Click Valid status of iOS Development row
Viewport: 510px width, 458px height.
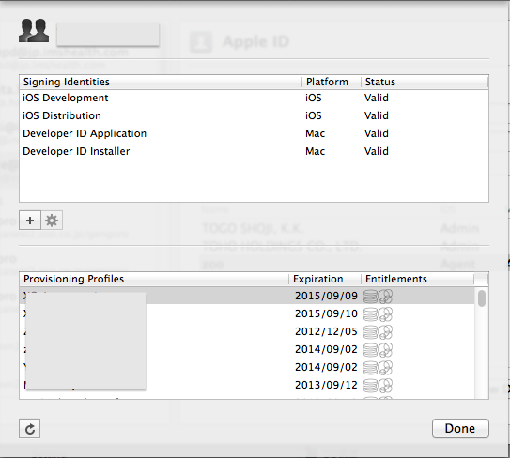click(377, 98)
